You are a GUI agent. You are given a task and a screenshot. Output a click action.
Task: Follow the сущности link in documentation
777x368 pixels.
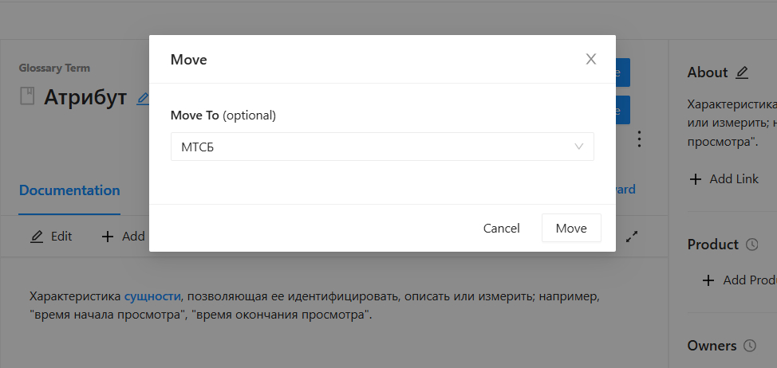point(152,296)
